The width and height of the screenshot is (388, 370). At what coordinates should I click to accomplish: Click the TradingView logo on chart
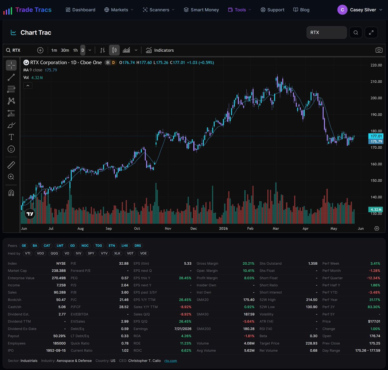30,214
